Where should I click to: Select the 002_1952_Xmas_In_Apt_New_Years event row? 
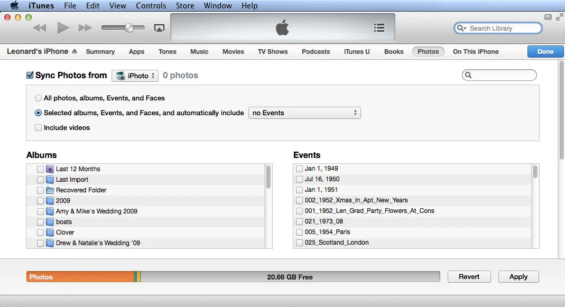click(x=412, y=200)
